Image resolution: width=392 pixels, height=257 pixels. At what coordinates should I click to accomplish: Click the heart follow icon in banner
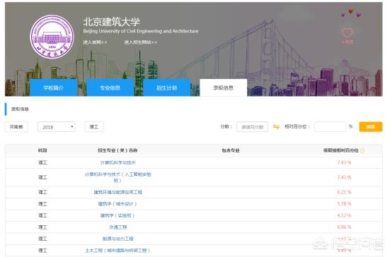click(347, 32)
